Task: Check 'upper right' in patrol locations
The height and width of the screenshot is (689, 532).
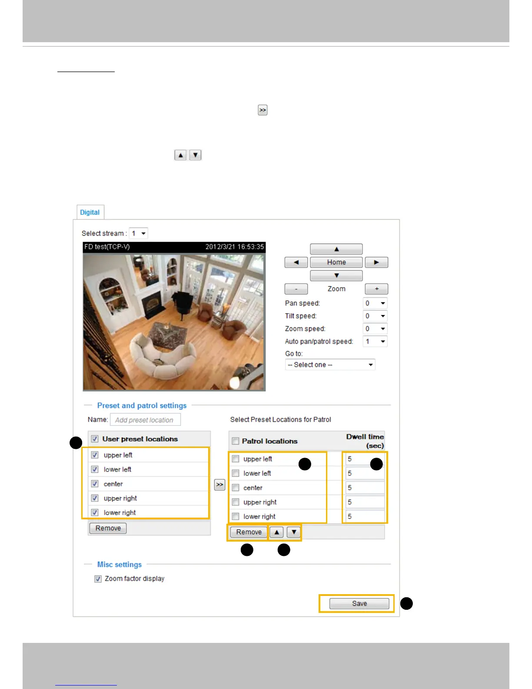Action: point(236,502)
